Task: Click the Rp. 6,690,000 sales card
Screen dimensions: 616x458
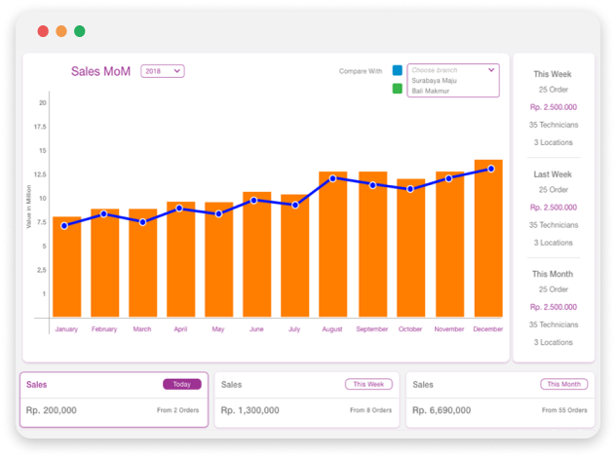Action: (498, 400)
